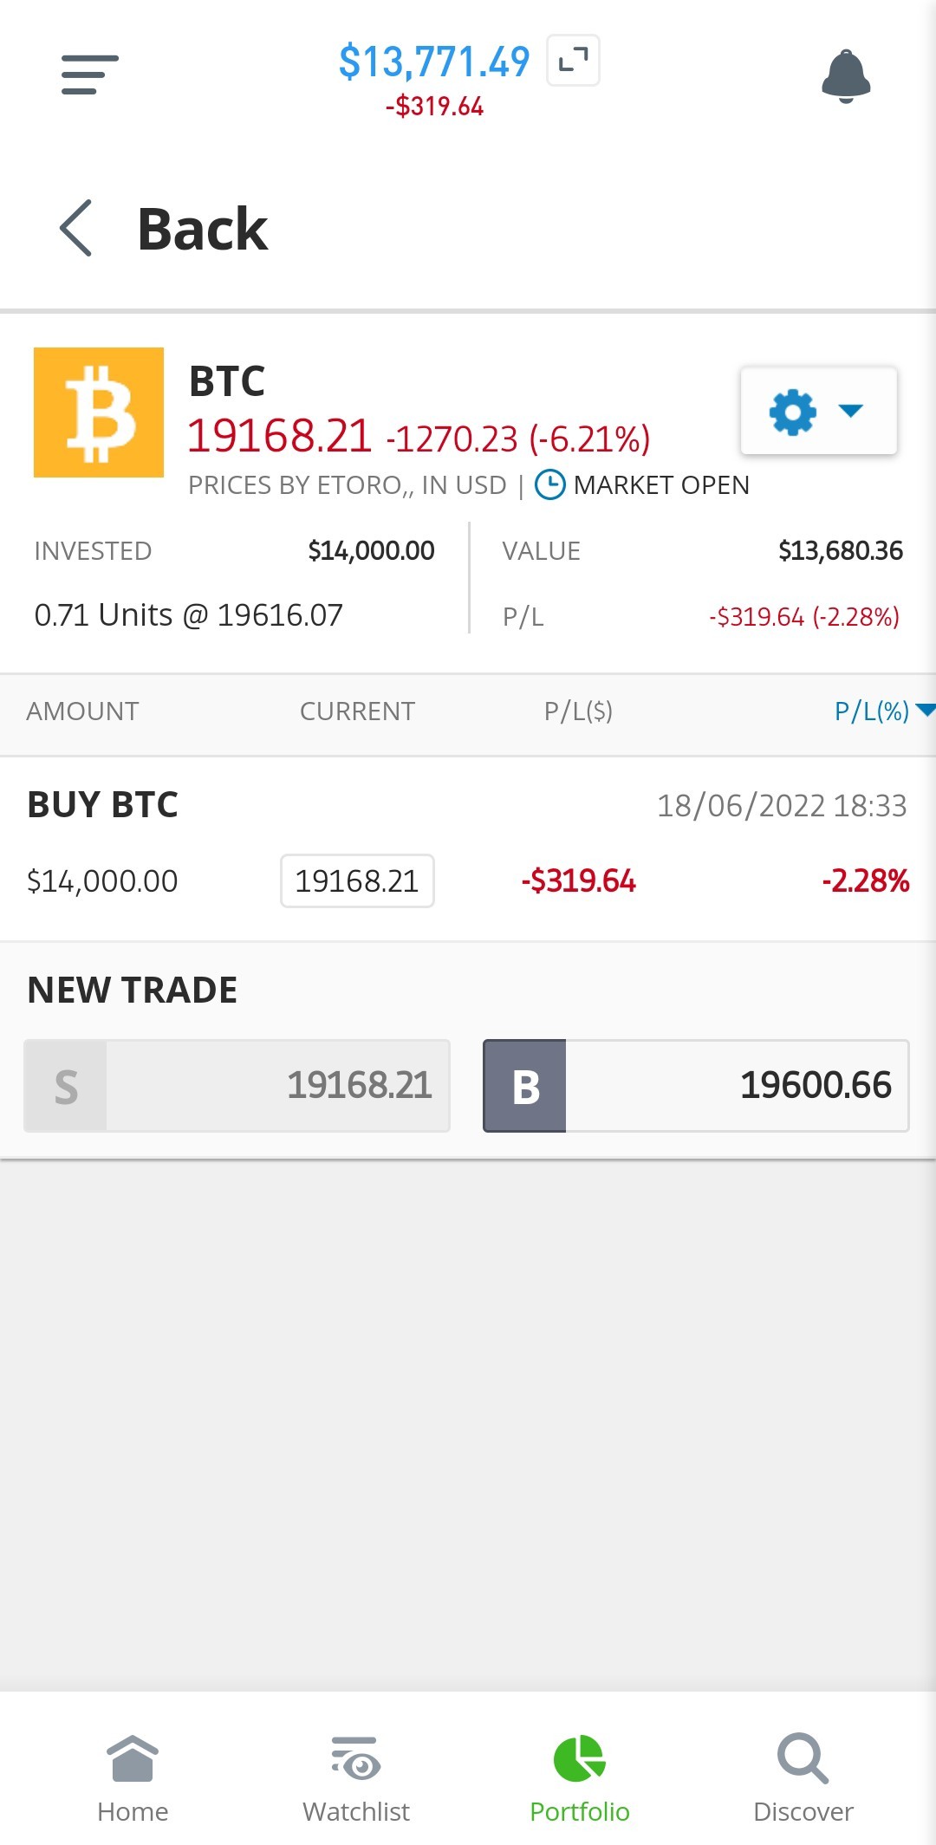Sort by P/L(%) column arrow

pyautogui.click(x=926, y=711)
